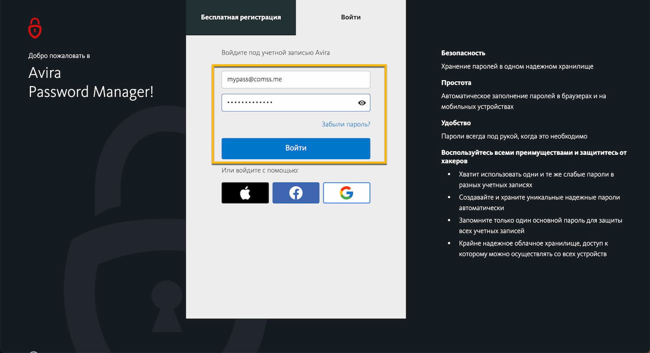
Task: Sign in with Apple icon button
Action: coord(245,193)
